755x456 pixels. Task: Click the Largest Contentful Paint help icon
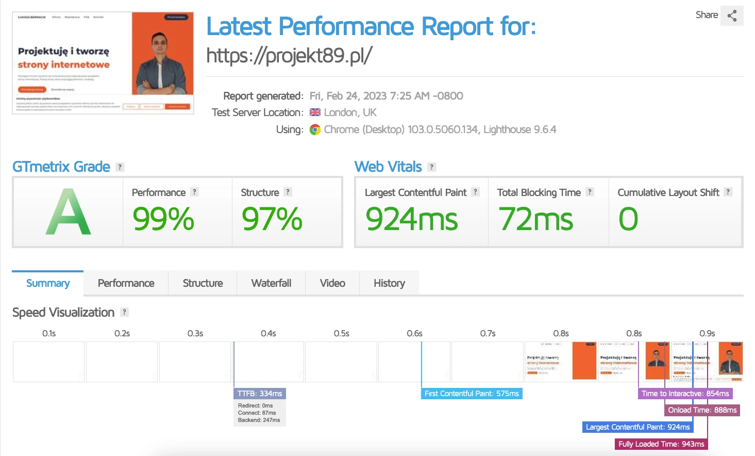click(x=475, y=192)
